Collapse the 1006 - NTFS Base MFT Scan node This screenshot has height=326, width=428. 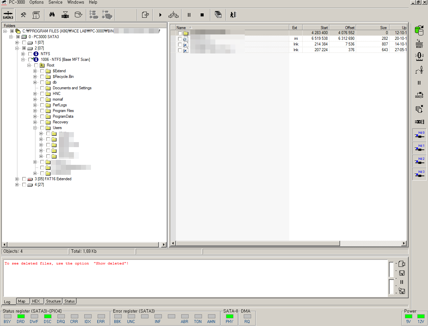click(23, 60)
